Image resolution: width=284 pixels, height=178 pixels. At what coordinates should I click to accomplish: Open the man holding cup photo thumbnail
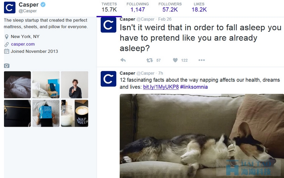click(74, 85)
